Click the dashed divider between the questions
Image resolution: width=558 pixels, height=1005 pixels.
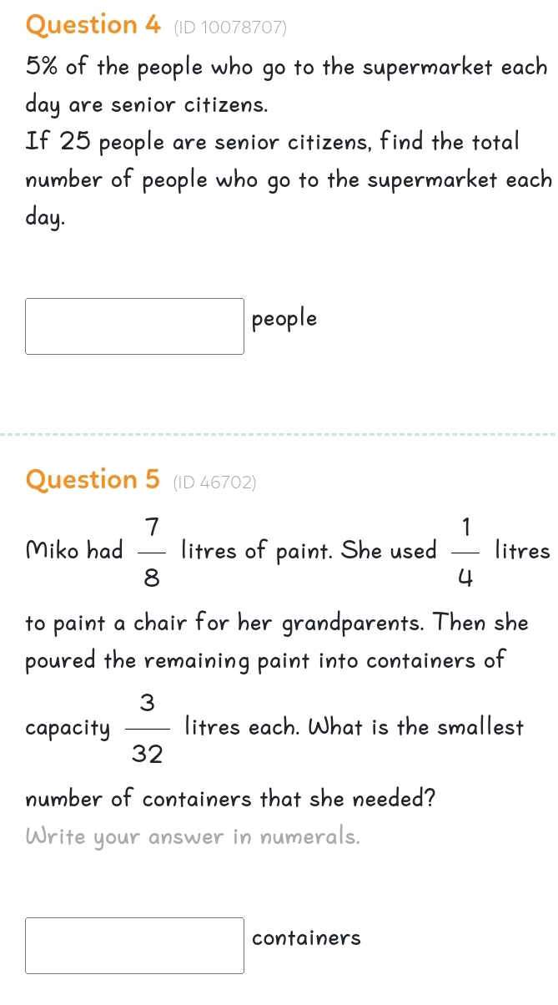tap(279, 434)
